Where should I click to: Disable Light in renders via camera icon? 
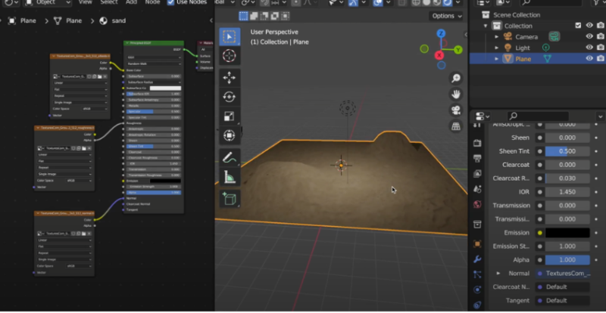[x=601, y=47]
